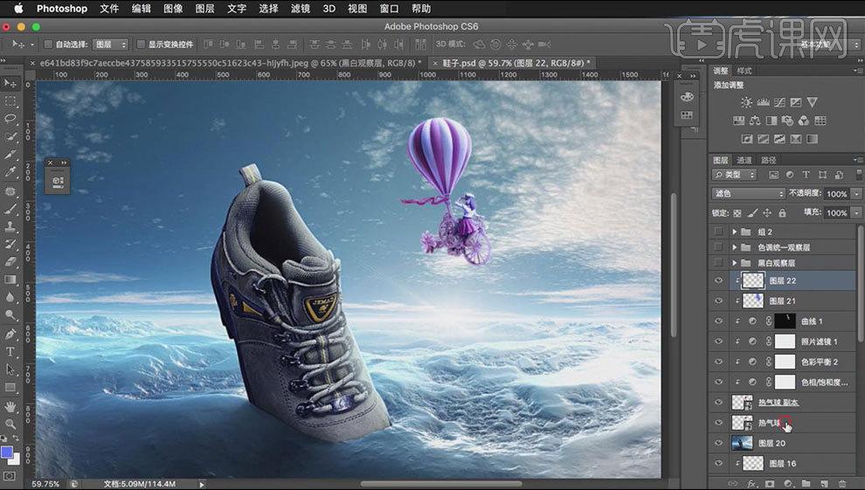Select the Move tool in the toolbox
865x490 pixels.
10,83
